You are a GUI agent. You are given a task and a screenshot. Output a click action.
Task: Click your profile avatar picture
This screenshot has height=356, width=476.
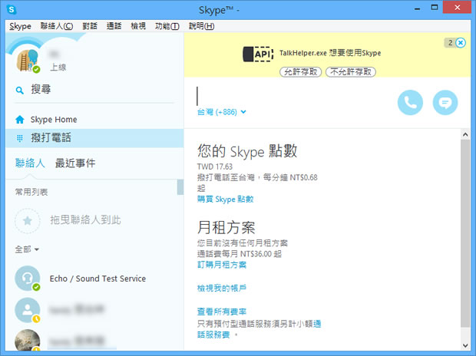(x=28, y=61)
